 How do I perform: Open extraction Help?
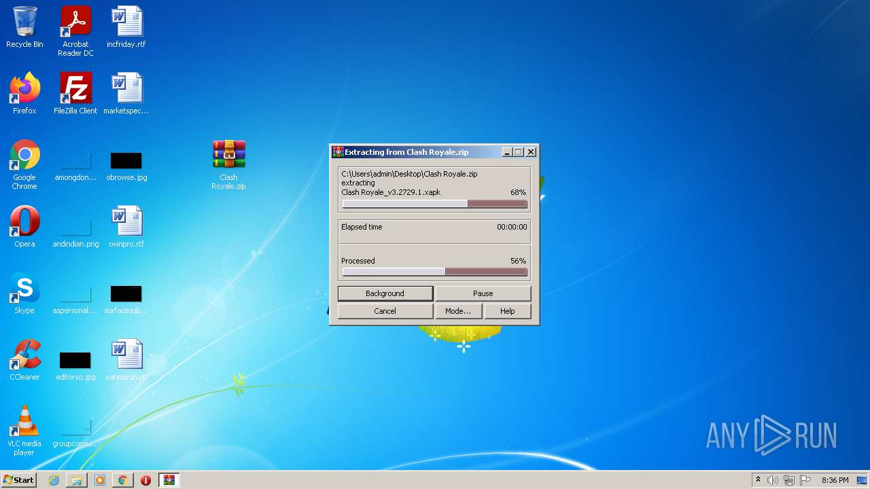(x=507, y=311)
